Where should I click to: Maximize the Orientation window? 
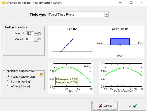pyautogui.click(x=131, y=3)
